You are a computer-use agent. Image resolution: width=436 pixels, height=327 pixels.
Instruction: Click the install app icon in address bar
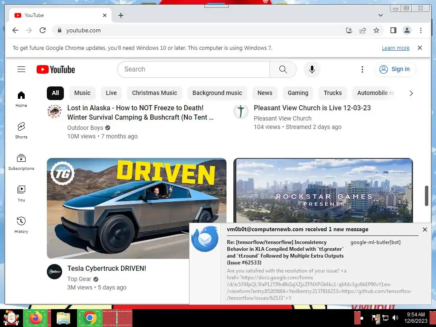tap(349, 30)
